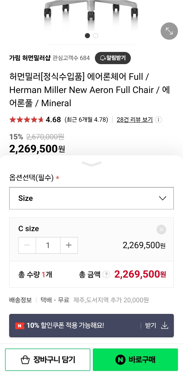Collapse the option panel with chevron handle

point(91,164)
